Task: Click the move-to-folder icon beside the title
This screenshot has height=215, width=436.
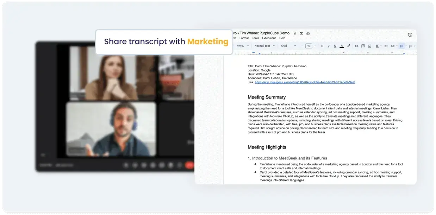Action: pos(301,33)
